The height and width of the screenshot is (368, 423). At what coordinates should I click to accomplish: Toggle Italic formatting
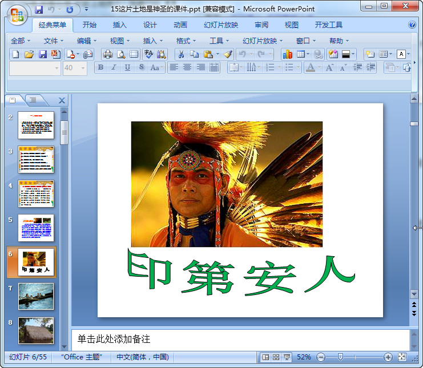[114, 67]
